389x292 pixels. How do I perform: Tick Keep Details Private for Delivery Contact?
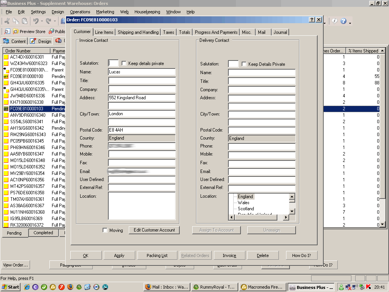[x=244, y=64]
